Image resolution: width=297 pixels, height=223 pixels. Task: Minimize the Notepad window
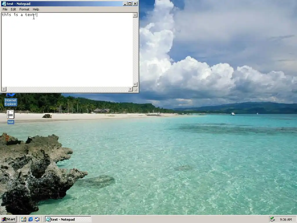tap(125, 3)
